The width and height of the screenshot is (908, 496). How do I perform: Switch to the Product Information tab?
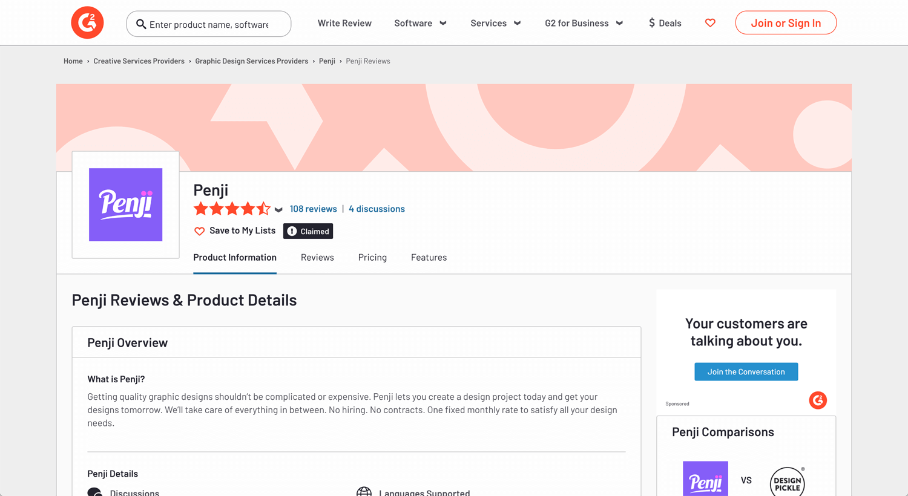coord(235,258)
